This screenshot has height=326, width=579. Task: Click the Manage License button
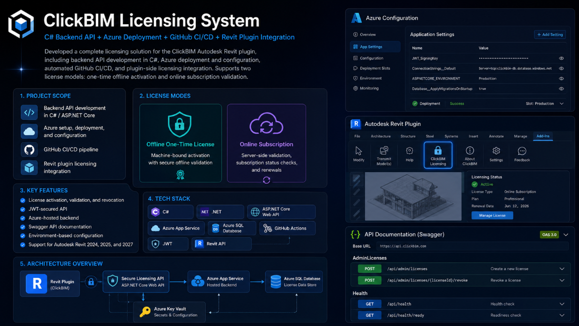492,216
